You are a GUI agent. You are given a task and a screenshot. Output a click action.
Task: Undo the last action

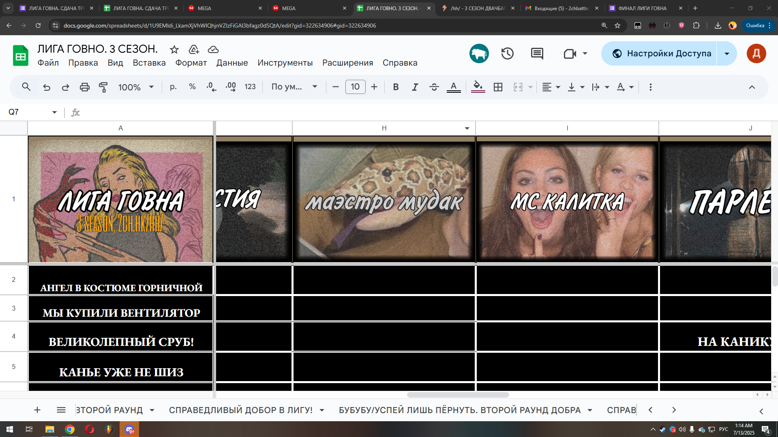[x=47, y=87]
